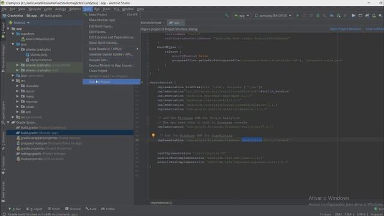Click the UTF-8 encoding status entry
Viewport: 384px width, 216px height.
pos(362,214)
